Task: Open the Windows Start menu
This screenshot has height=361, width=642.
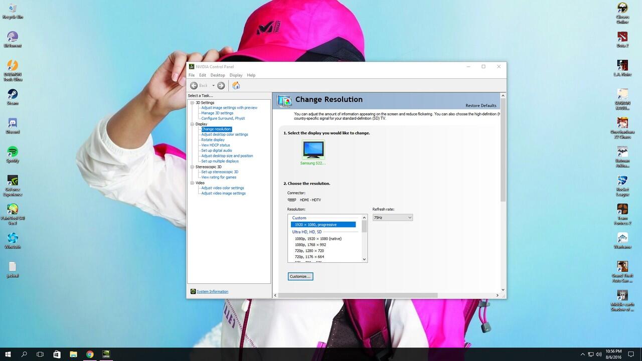Action: coord(8,354)
